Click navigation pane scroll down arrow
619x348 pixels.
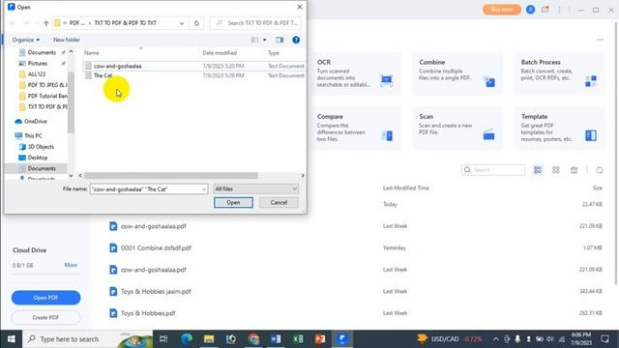(x=71, y=176)
